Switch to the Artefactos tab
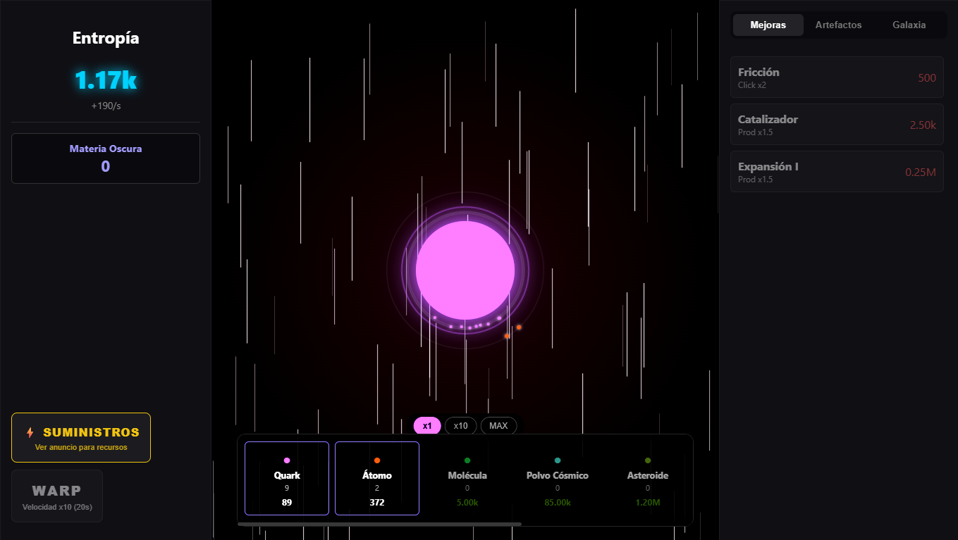The height and width of the screenshot is (540, 958). (x=839, y=25)
